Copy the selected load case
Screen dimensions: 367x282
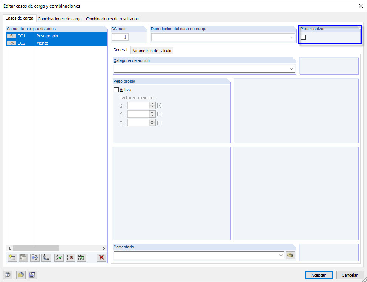pos(23,257)
